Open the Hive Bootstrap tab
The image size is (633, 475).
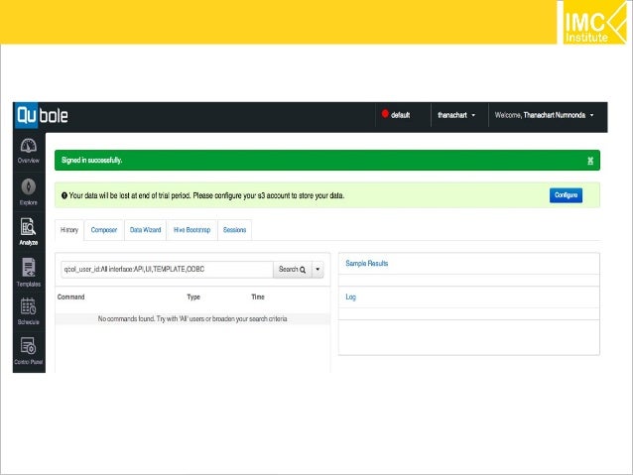191,230
